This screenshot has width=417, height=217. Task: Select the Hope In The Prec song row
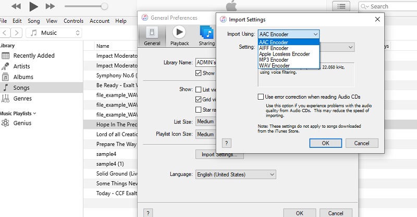111,125
